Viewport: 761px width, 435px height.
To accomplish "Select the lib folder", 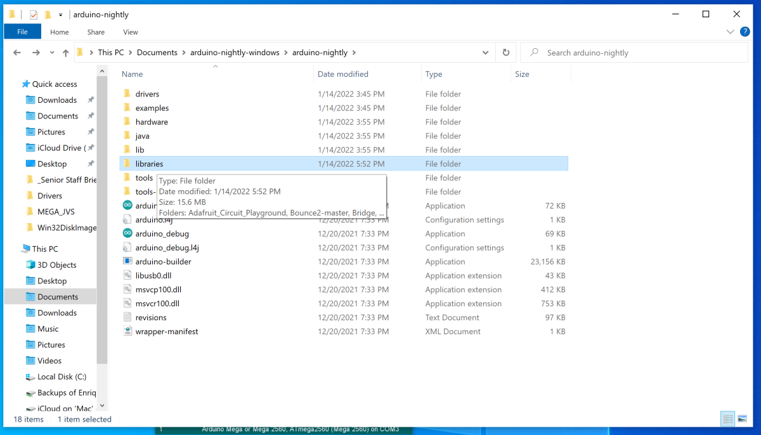I will point(343,150).
